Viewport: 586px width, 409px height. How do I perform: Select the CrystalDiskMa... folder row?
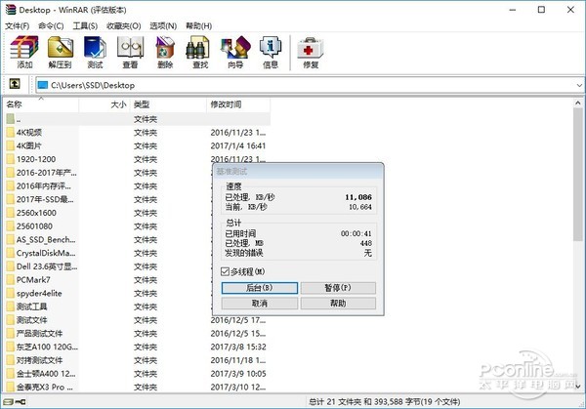(137, 253)
